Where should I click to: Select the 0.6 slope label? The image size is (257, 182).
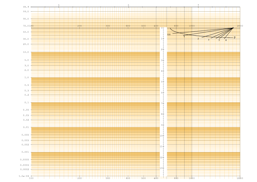coord(169,35)
